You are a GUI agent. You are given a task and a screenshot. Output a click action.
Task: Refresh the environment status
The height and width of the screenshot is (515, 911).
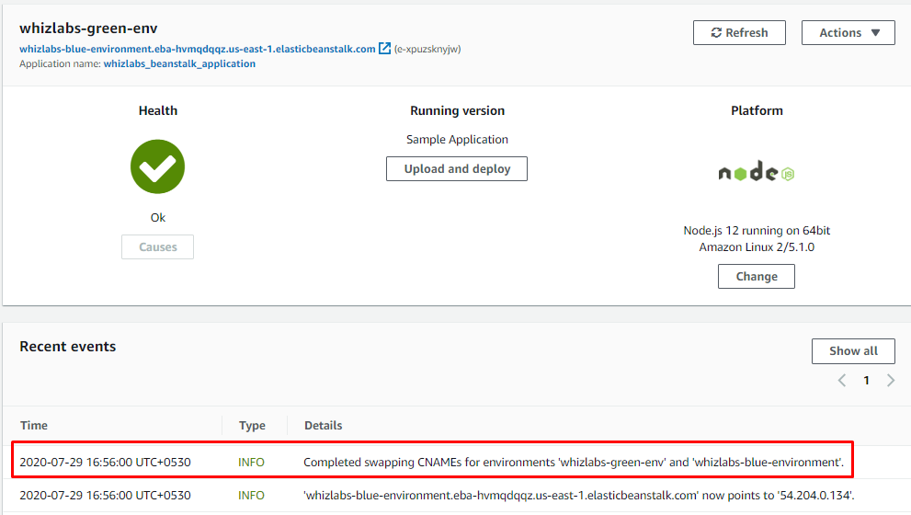pos(739,32)
